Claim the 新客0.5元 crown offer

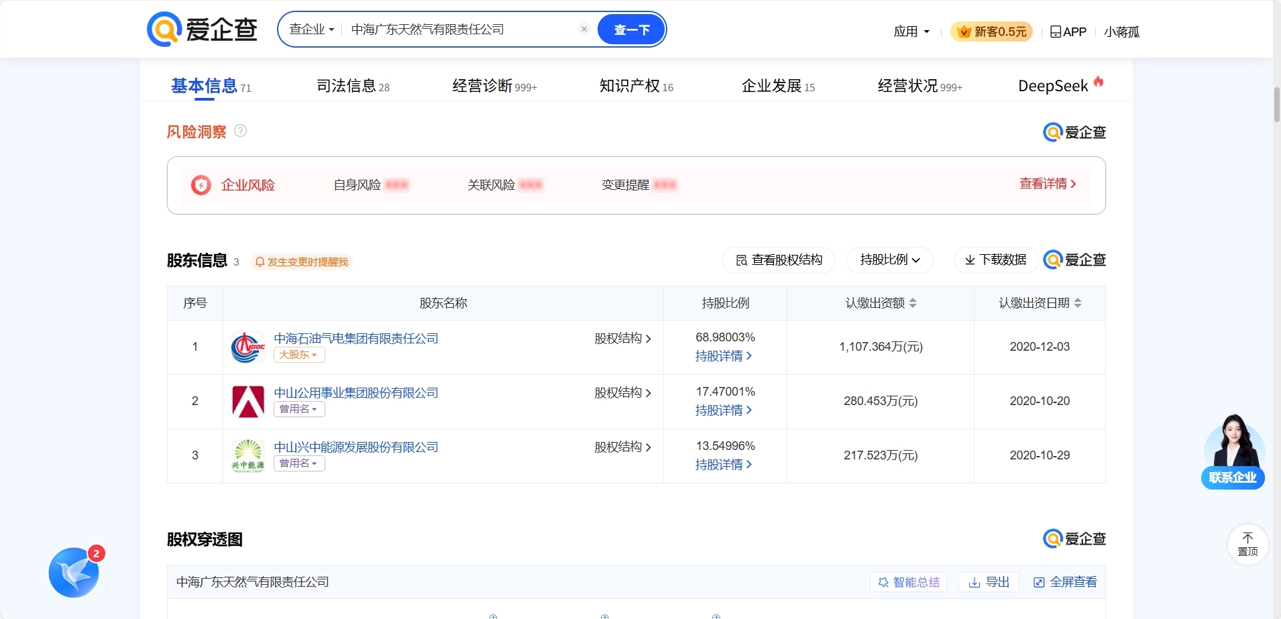[x=991, y=32]
